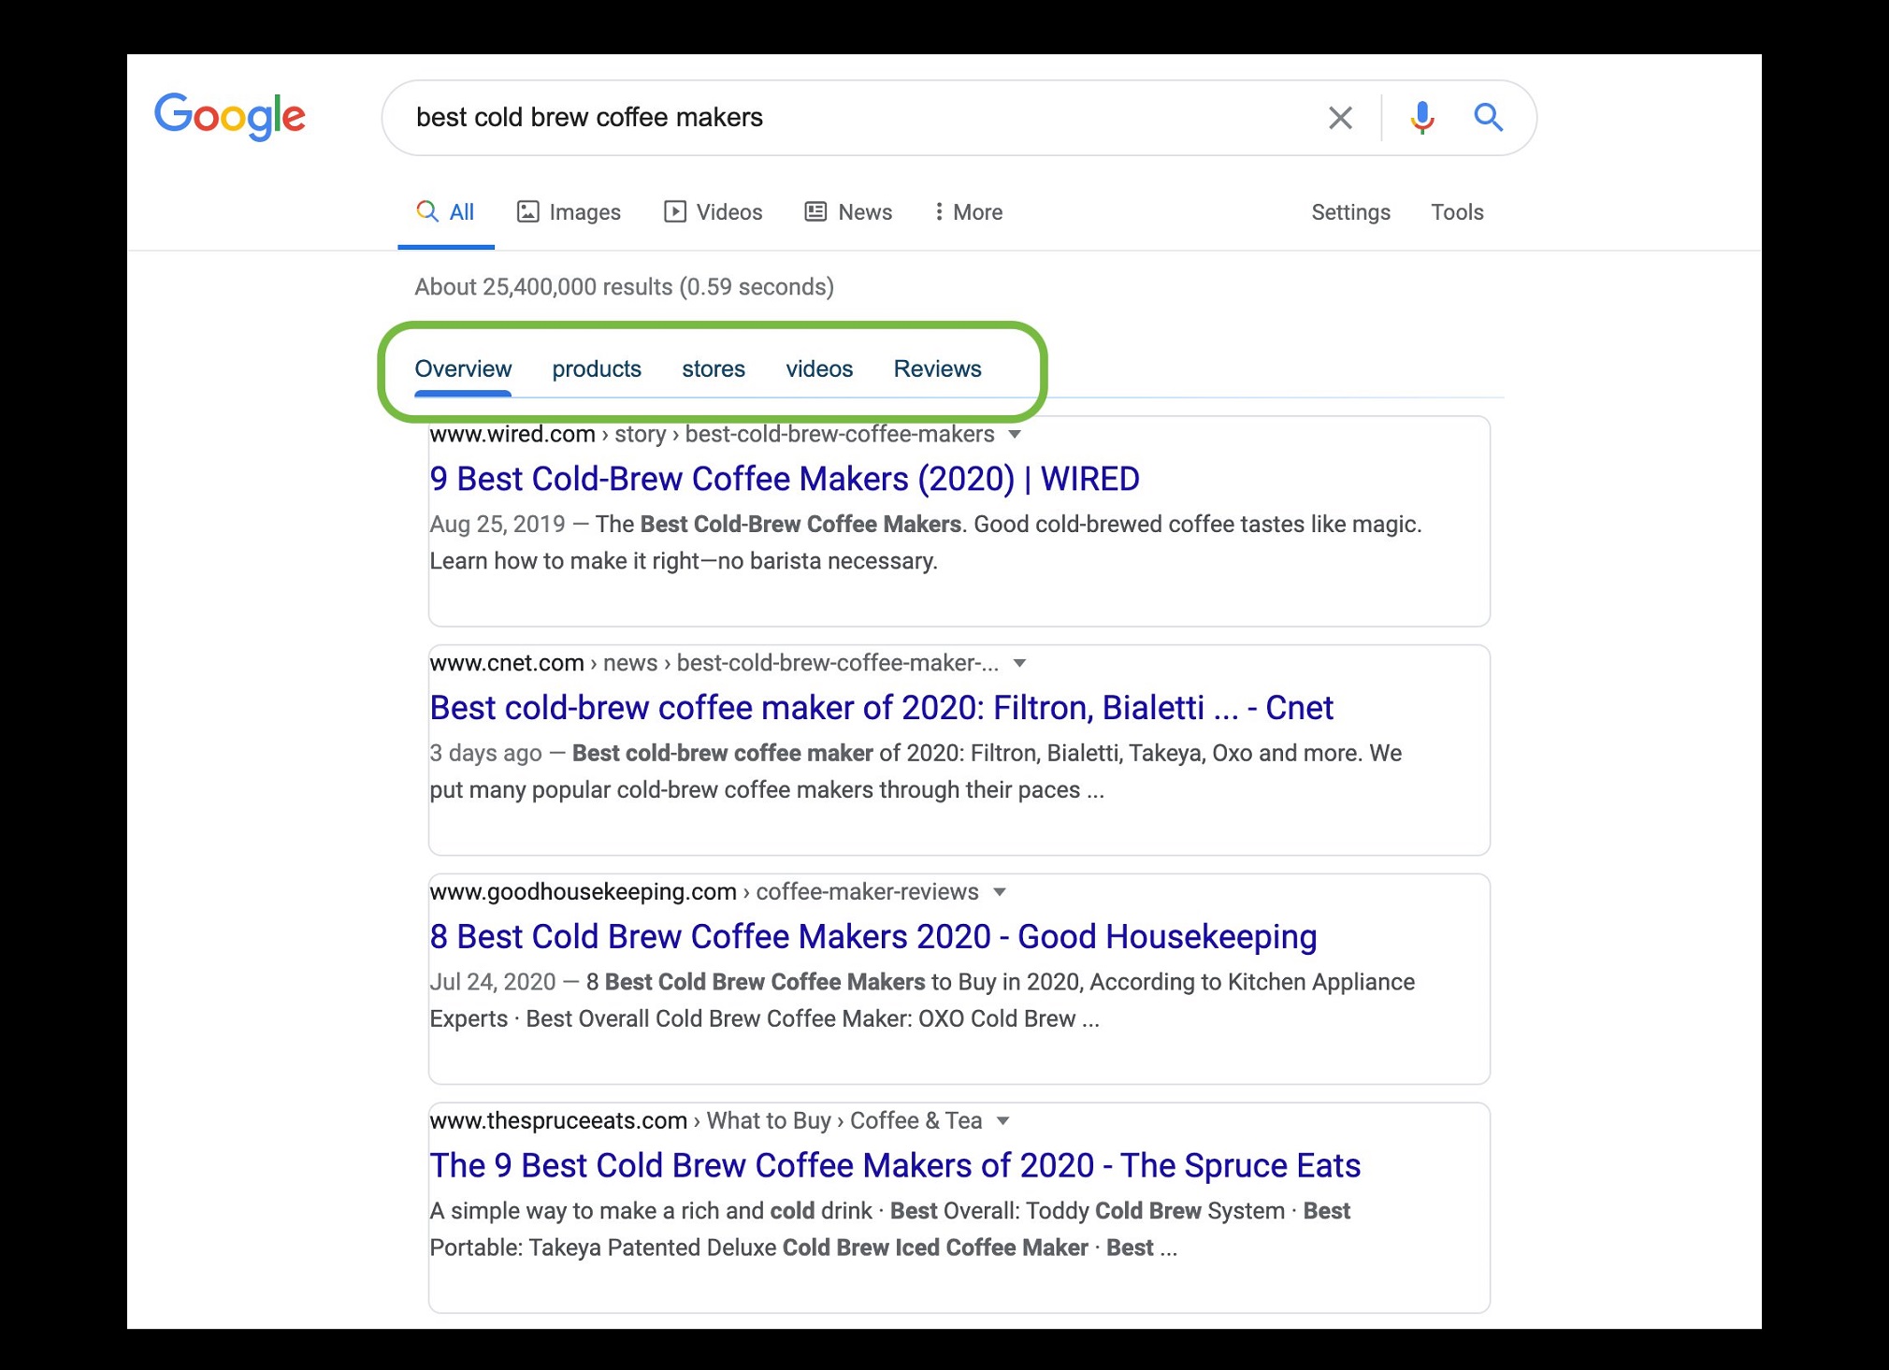Select the stores sub-tab

click(x=714, y=368)
